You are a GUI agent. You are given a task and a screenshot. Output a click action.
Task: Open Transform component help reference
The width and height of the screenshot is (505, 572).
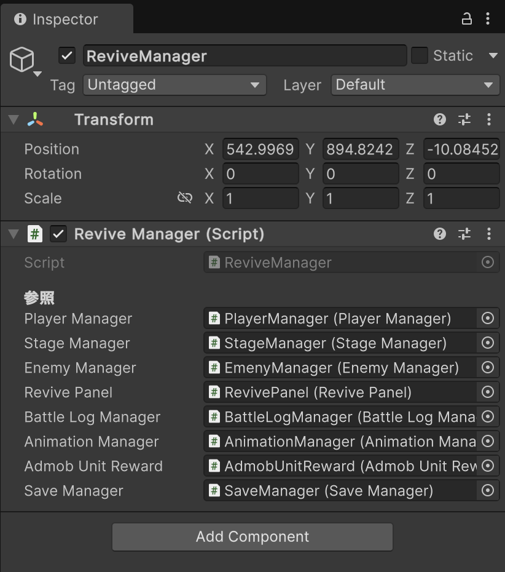pos(439,119)
